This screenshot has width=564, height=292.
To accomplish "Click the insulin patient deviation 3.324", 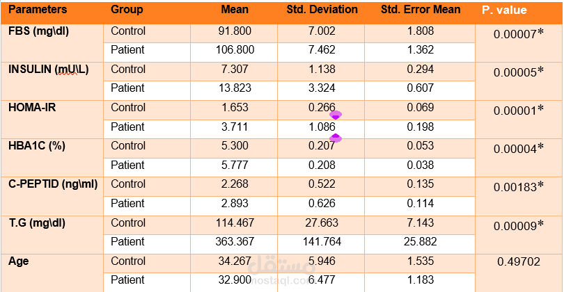I will (322, 88).
